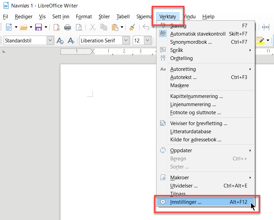Choose Ordtelling from the menu
This screenshot has height=220, width=274.
181,58
